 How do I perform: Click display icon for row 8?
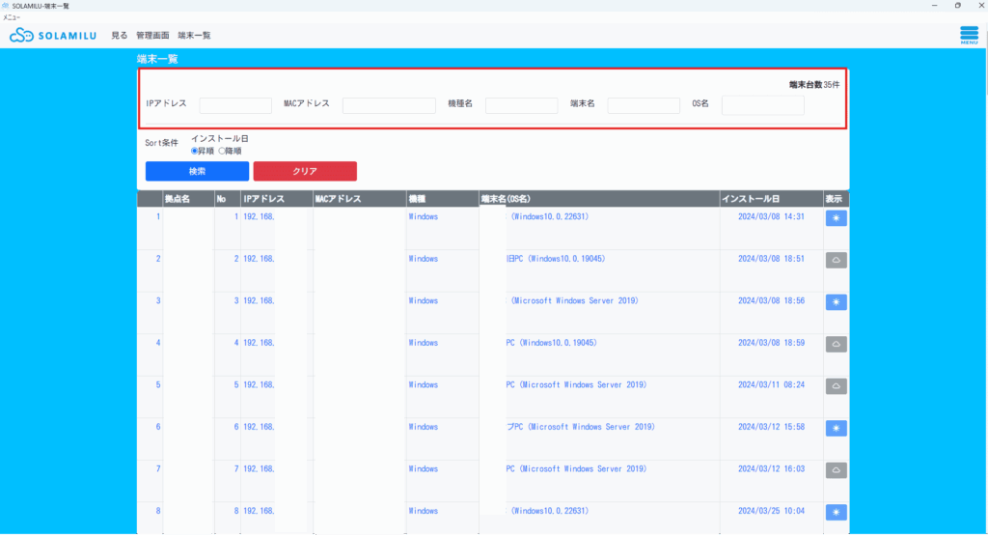pyautogui.click(x=837, y=512)
